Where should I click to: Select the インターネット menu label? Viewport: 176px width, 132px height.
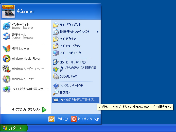point(20,24)
